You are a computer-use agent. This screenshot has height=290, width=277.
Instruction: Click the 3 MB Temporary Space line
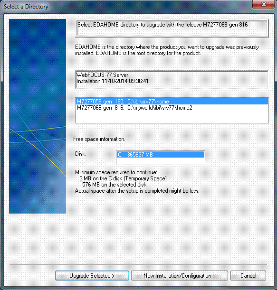[123, 178]
